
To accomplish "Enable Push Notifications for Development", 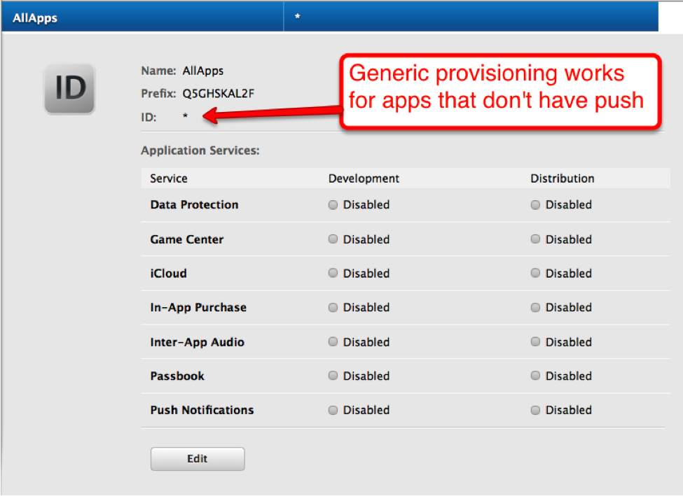I will pos(333,410).
